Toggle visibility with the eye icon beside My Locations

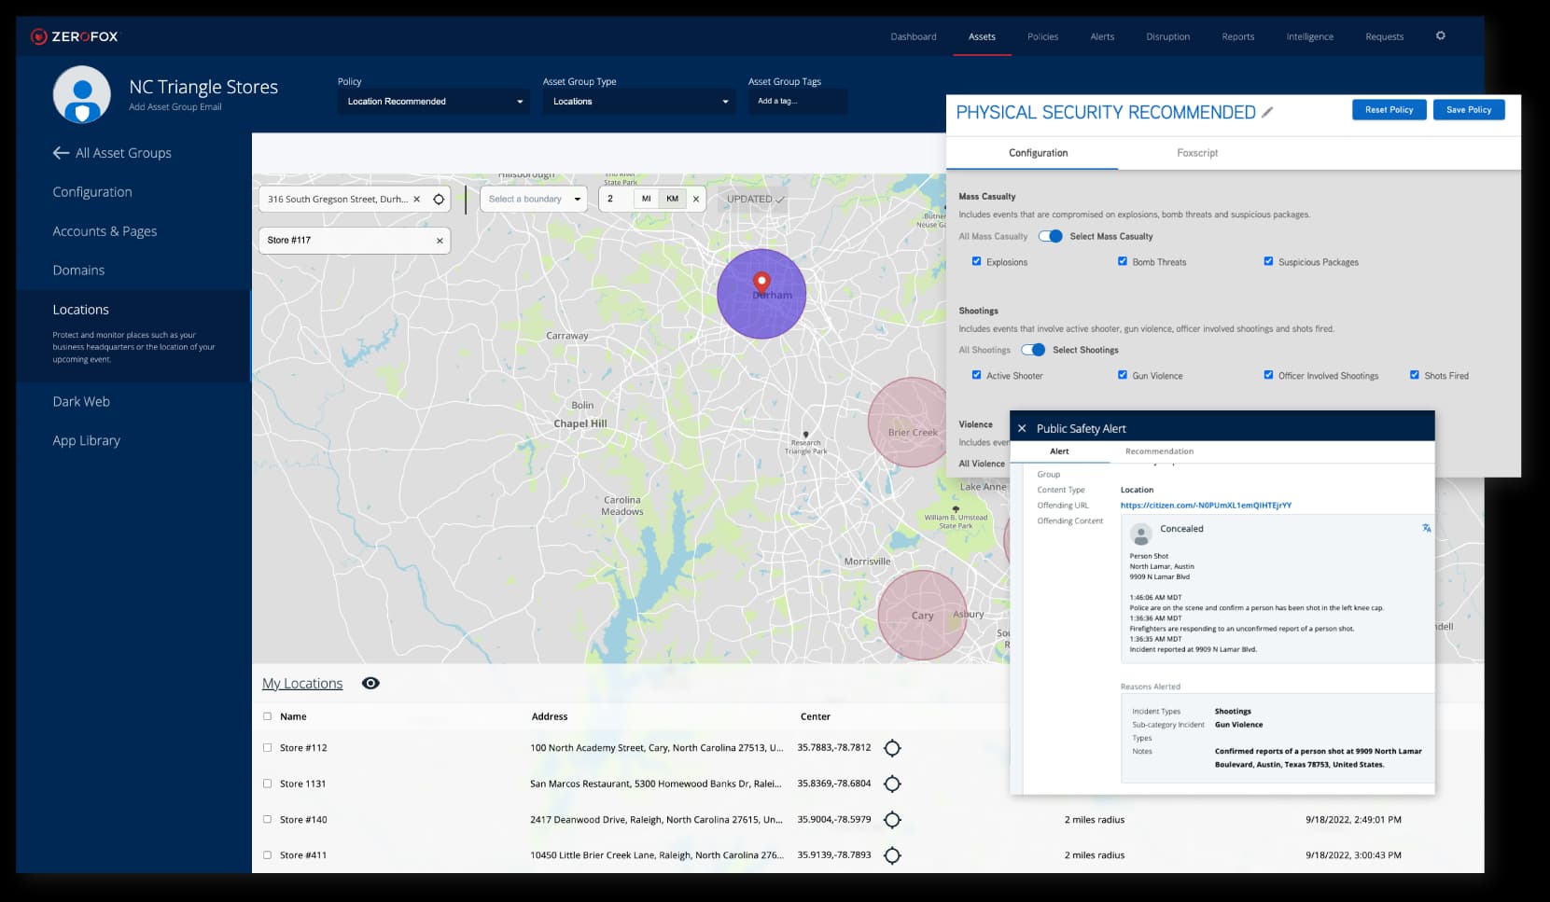coord(370,683)
